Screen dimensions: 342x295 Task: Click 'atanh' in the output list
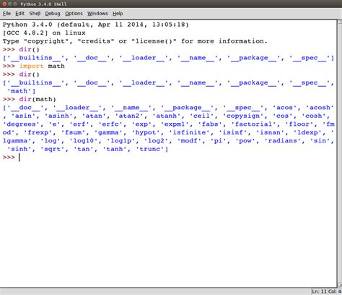click(167, 116)
